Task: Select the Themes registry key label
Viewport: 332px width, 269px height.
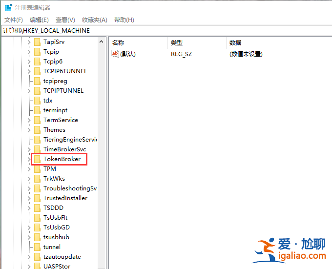Action: 54,130
